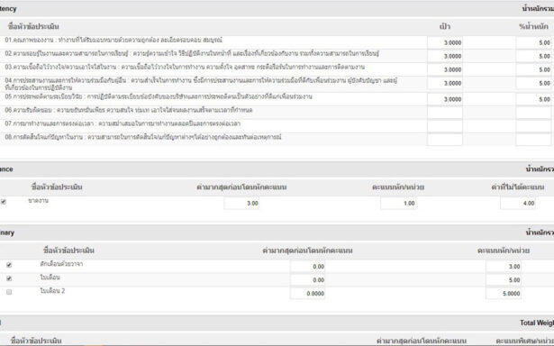Viewport: 554px width, 346px height.
Task: Click the empty เป้า field for item 07
Action: [445, 126]
